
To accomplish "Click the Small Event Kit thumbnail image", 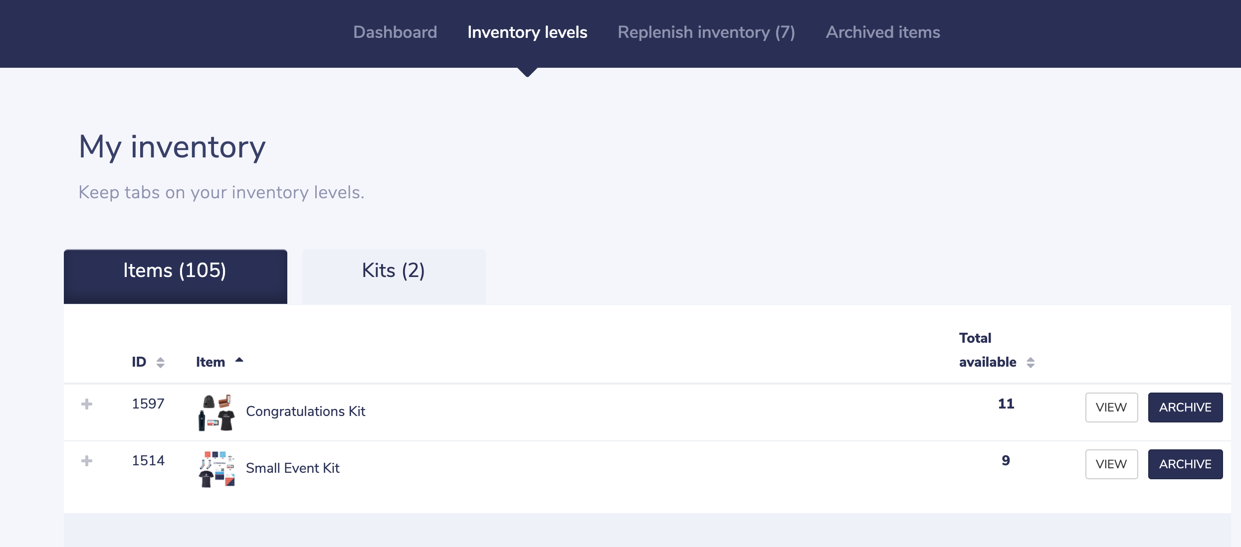I will coord(216,469).
